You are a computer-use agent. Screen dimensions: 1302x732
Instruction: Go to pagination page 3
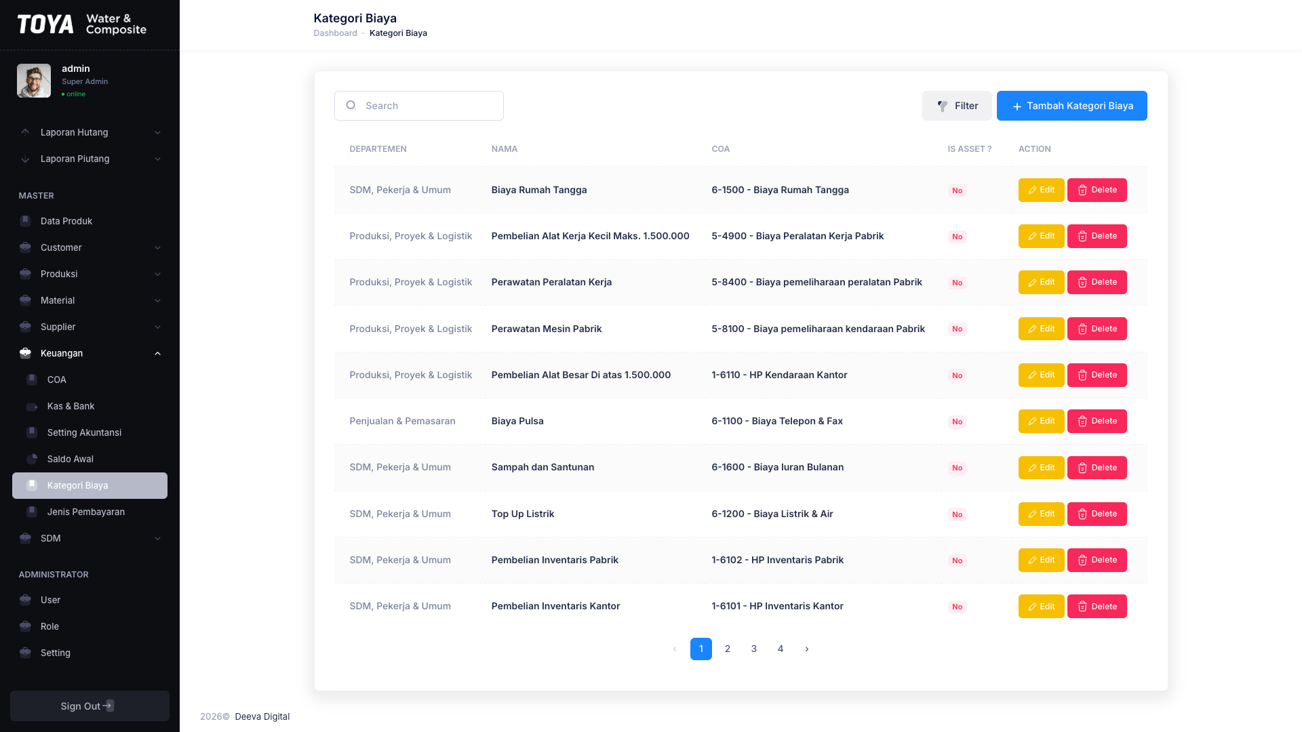(x=754, y=649)
